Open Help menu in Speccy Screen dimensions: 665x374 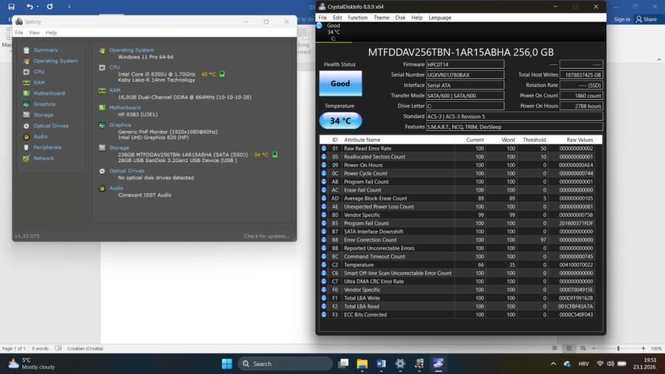51,33
